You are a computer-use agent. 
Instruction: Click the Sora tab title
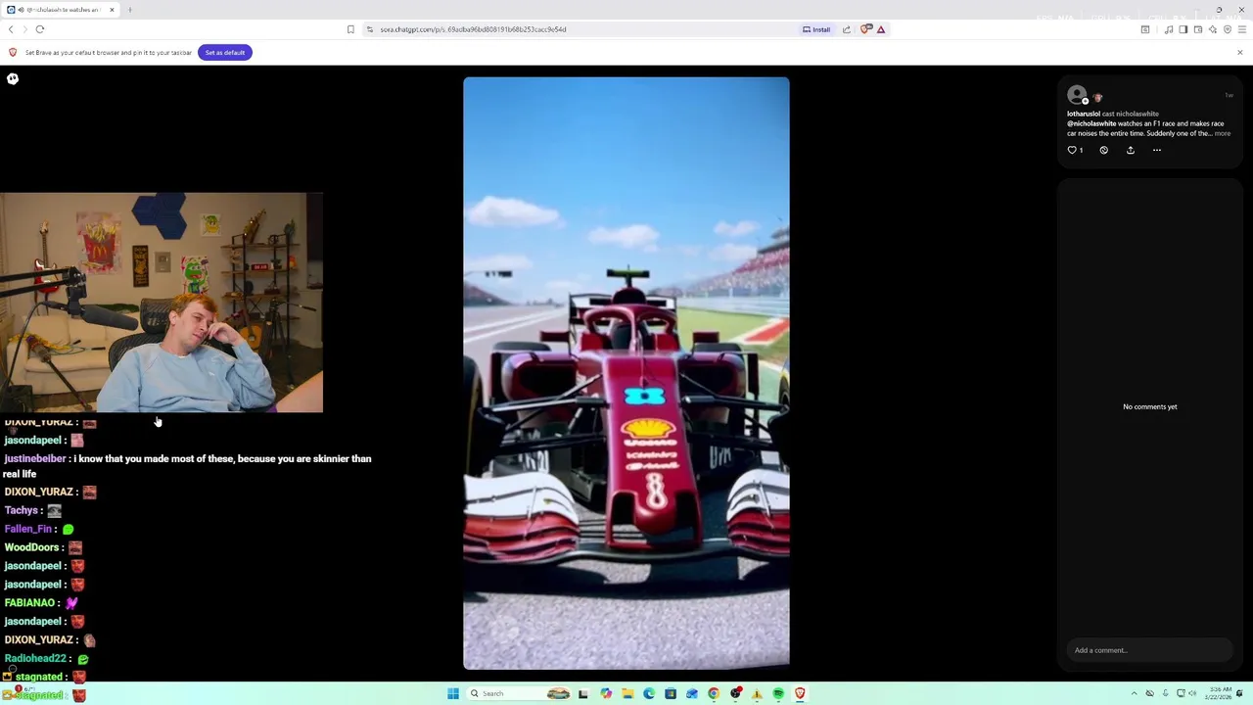(63, 10)
